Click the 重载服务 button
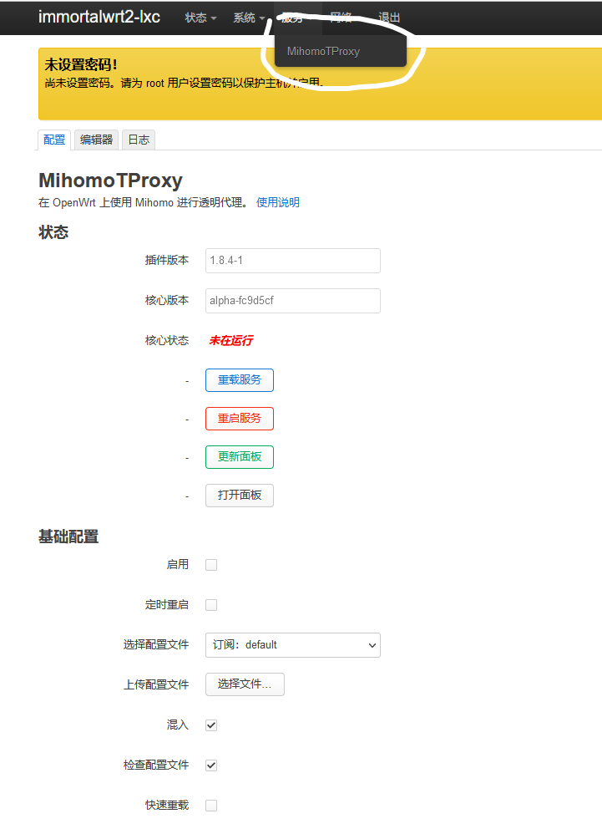The height and width of the screenshot is (829, 602). (x=240, y=380)
